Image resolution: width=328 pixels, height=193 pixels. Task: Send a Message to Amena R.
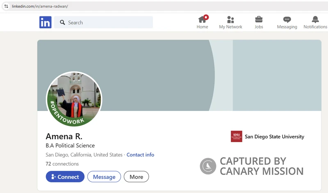[x=104, y=177]
